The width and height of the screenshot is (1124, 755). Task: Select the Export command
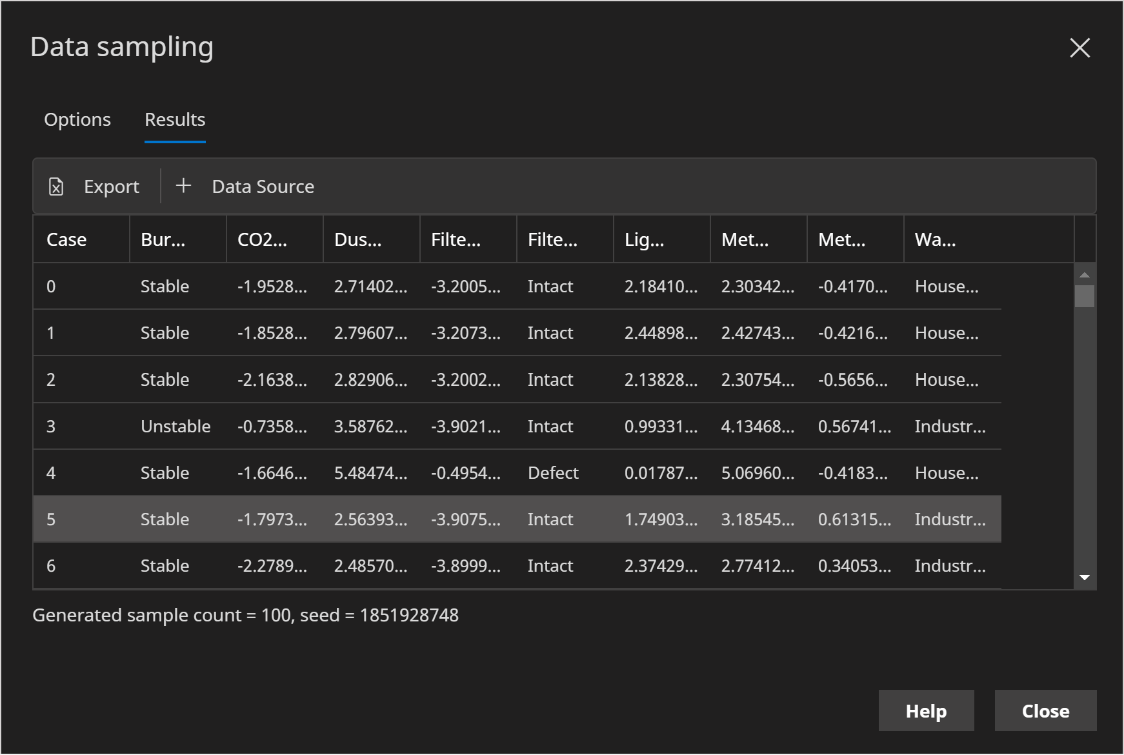tap(111, 186)
